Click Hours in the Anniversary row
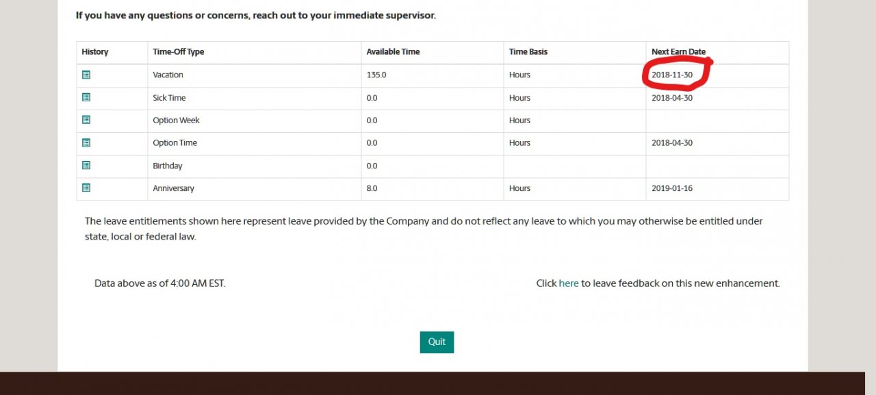The height and width of the screenshot is (395, 876). 519,188
